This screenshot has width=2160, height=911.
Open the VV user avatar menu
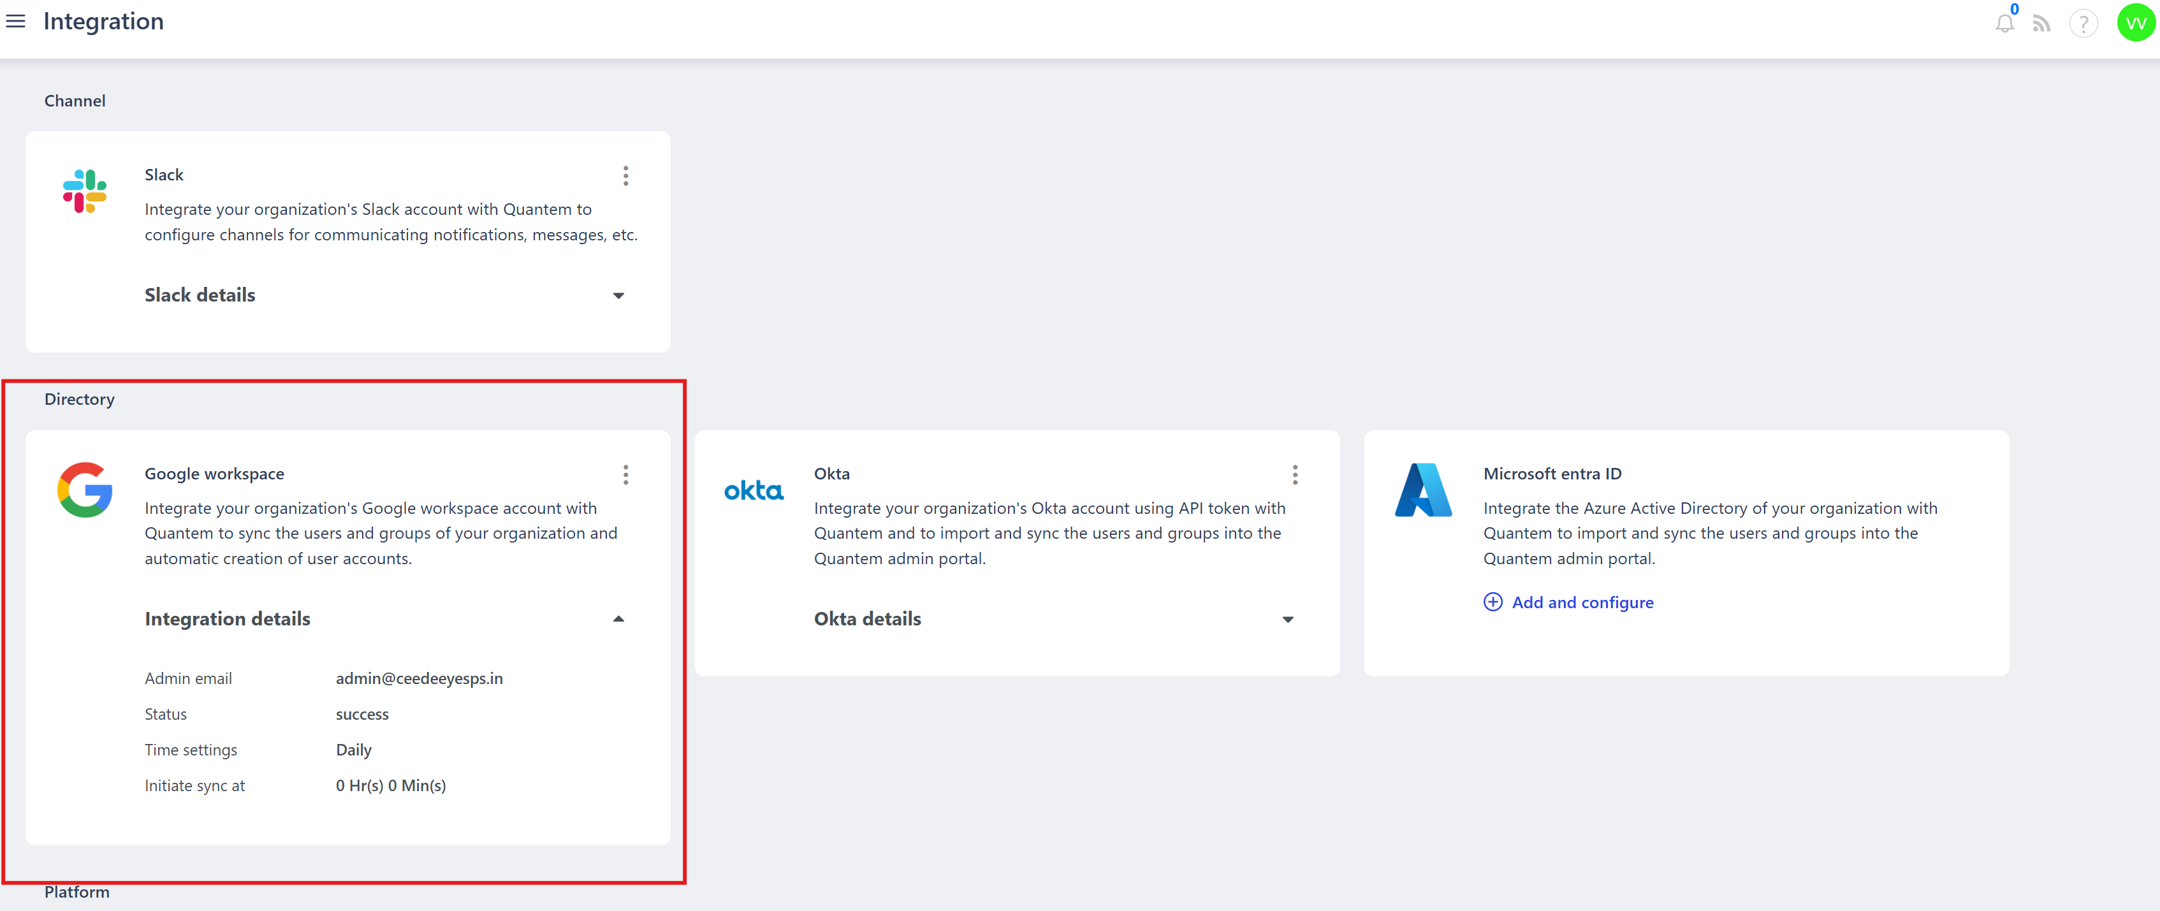pyautogui.click(x=2135, y=24)
